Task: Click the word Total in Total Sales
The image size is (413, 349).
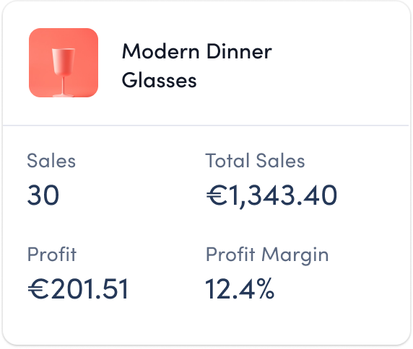Action: [x=227, y=160]
